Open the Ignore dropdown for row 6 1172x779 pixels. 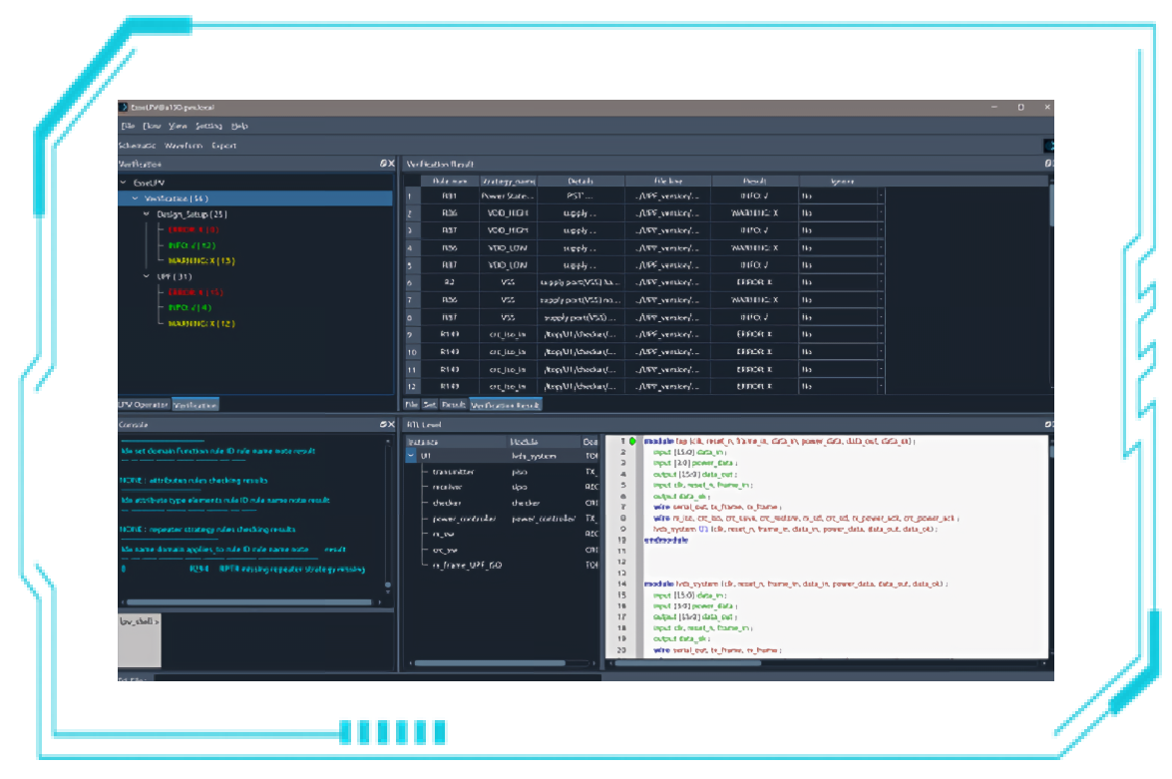click(880, 282)
